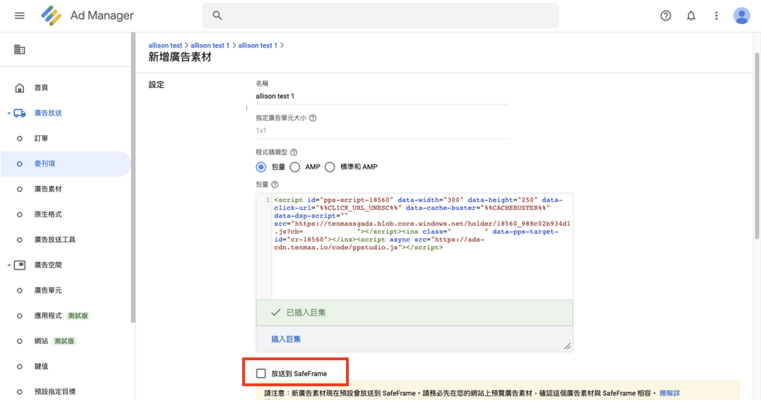Click help icon next to 程式碼類型

pyautogui.click(x=293, y=152)
